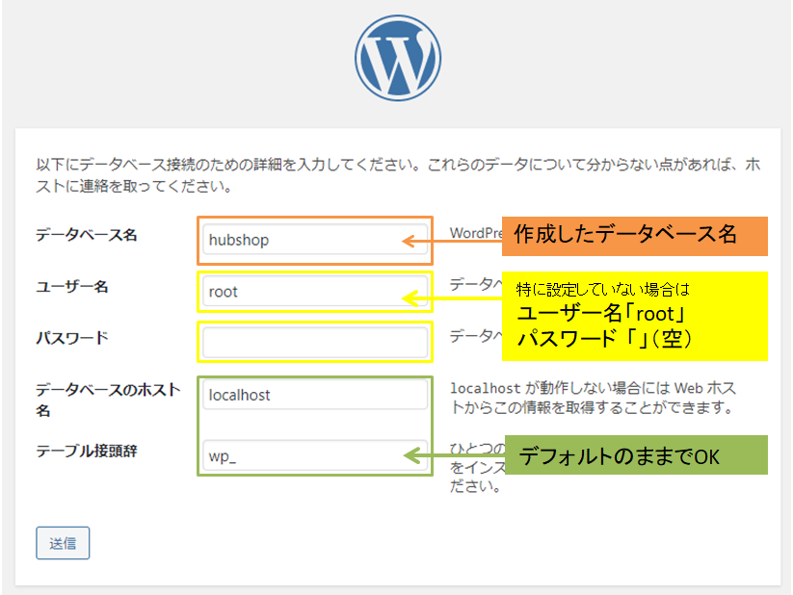Screen dimensions: 793x595
Task: Click the WordPress logo at top
Action: (398, 58)
